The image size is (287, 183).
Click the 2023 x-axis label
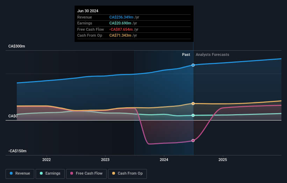click(105, 160)
